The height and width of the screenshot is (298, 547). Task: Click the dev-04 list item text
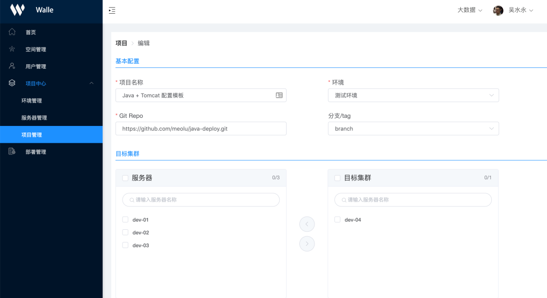coord(353,220)
